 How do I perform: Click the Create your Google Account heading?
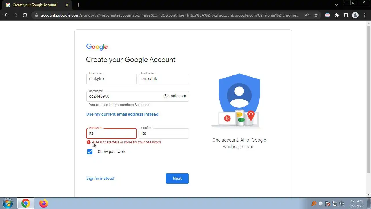click(x=131, y=60)
